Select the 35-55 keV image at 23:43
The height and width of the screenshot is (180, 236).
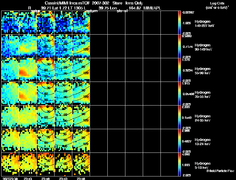click(x=28, y=94)
